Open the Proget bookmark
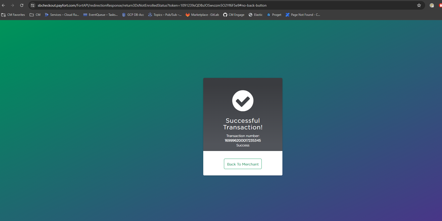This screenshot has height=221, width=442. click(x=274, y=15)
